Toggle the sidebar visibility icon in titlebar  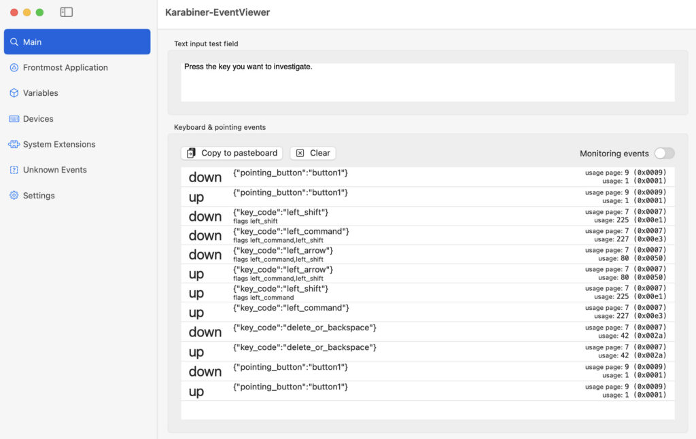click(x=66, y=12)
